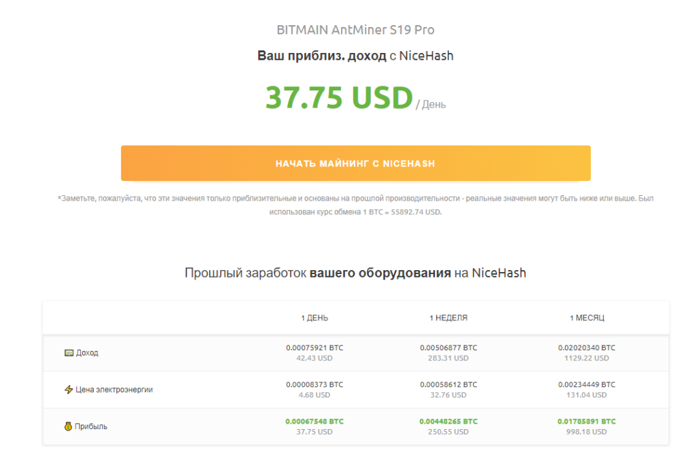697x455 pixels.
Task: Click the exchange rate disclaimer text
Action: coord(355,205)
